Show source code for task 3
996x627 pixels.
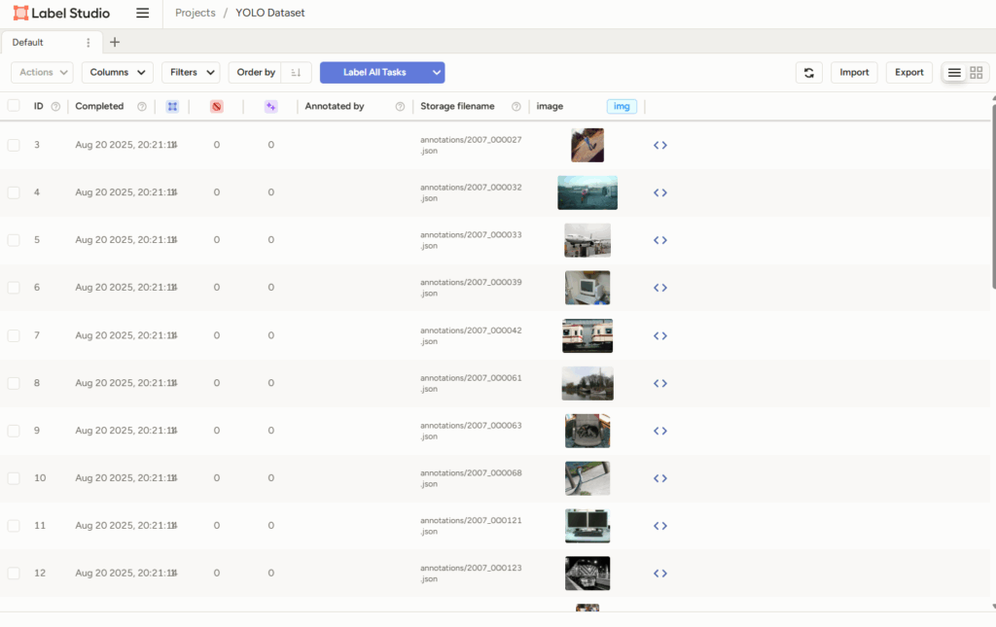[659, 145]
